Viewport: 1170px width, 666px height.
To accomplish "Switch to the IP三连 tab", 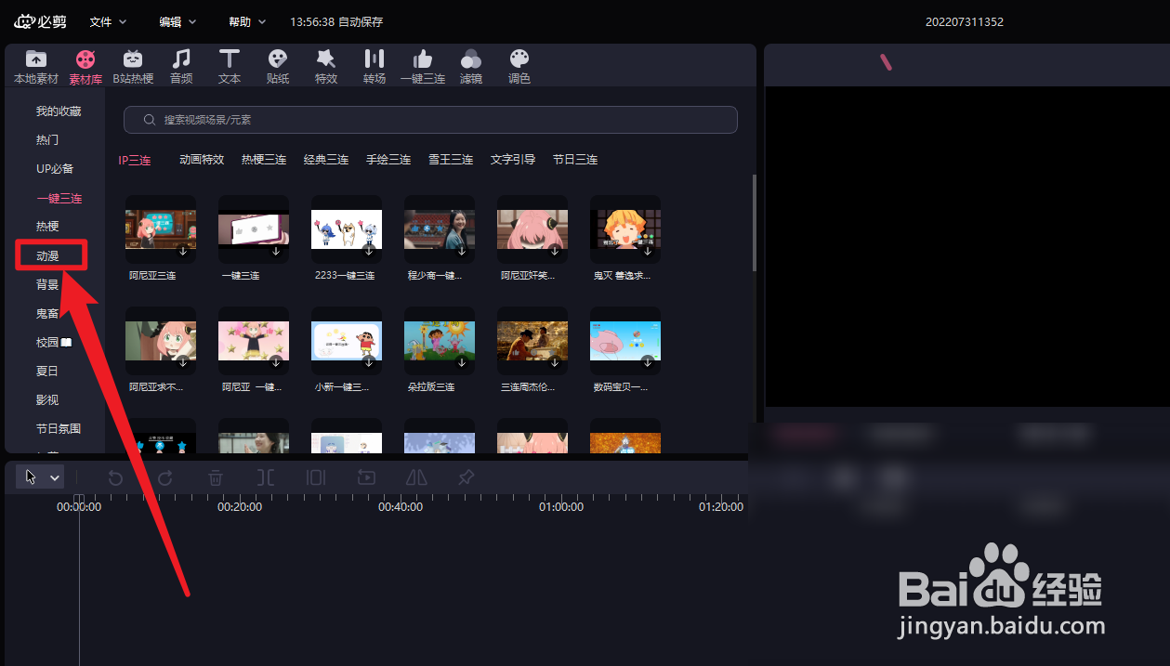I will 135,160.
